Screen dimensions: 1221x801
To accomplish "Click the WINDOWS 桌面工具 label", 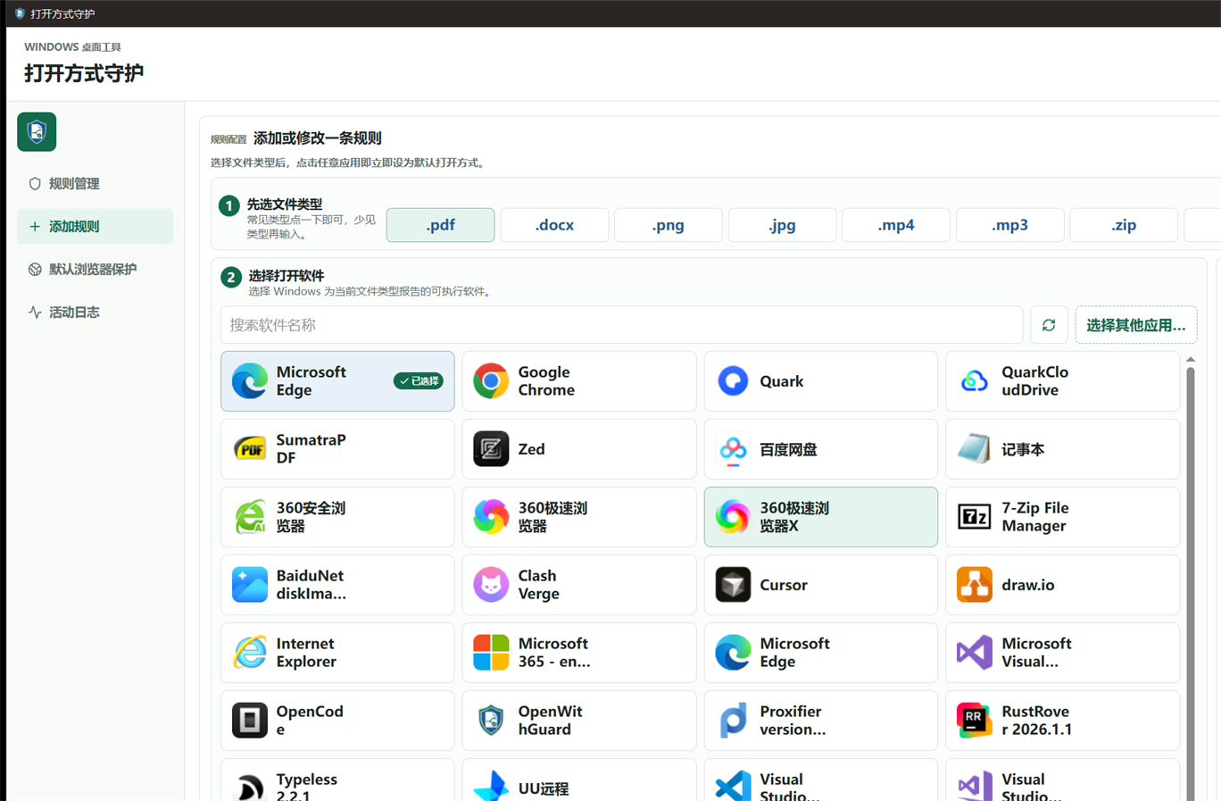I will point(72,46).
